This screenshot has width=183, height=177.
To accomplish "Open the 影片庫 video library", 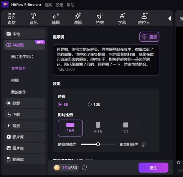I will point(24,137).
